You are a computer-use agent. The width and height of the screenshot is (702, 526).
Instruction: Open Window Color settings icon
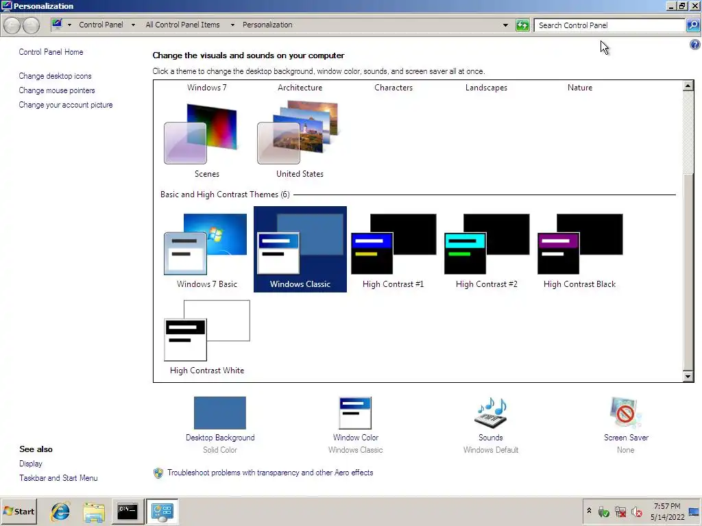coord(356,413)
